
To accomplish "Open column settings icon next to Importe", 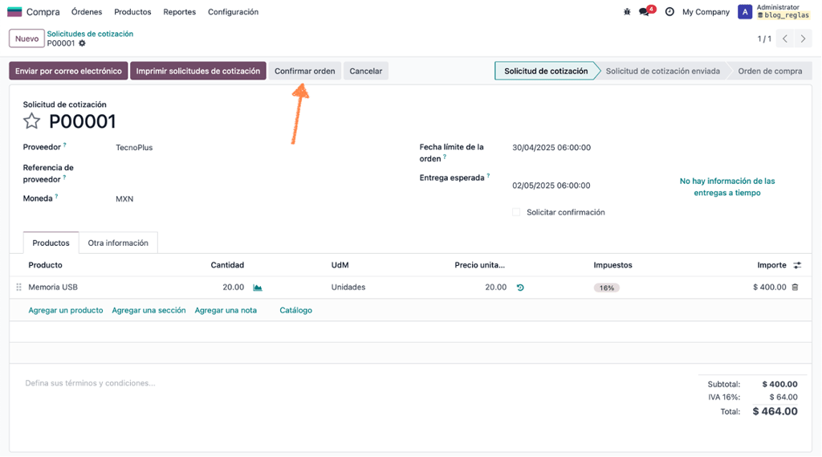I will coord(797,266).
